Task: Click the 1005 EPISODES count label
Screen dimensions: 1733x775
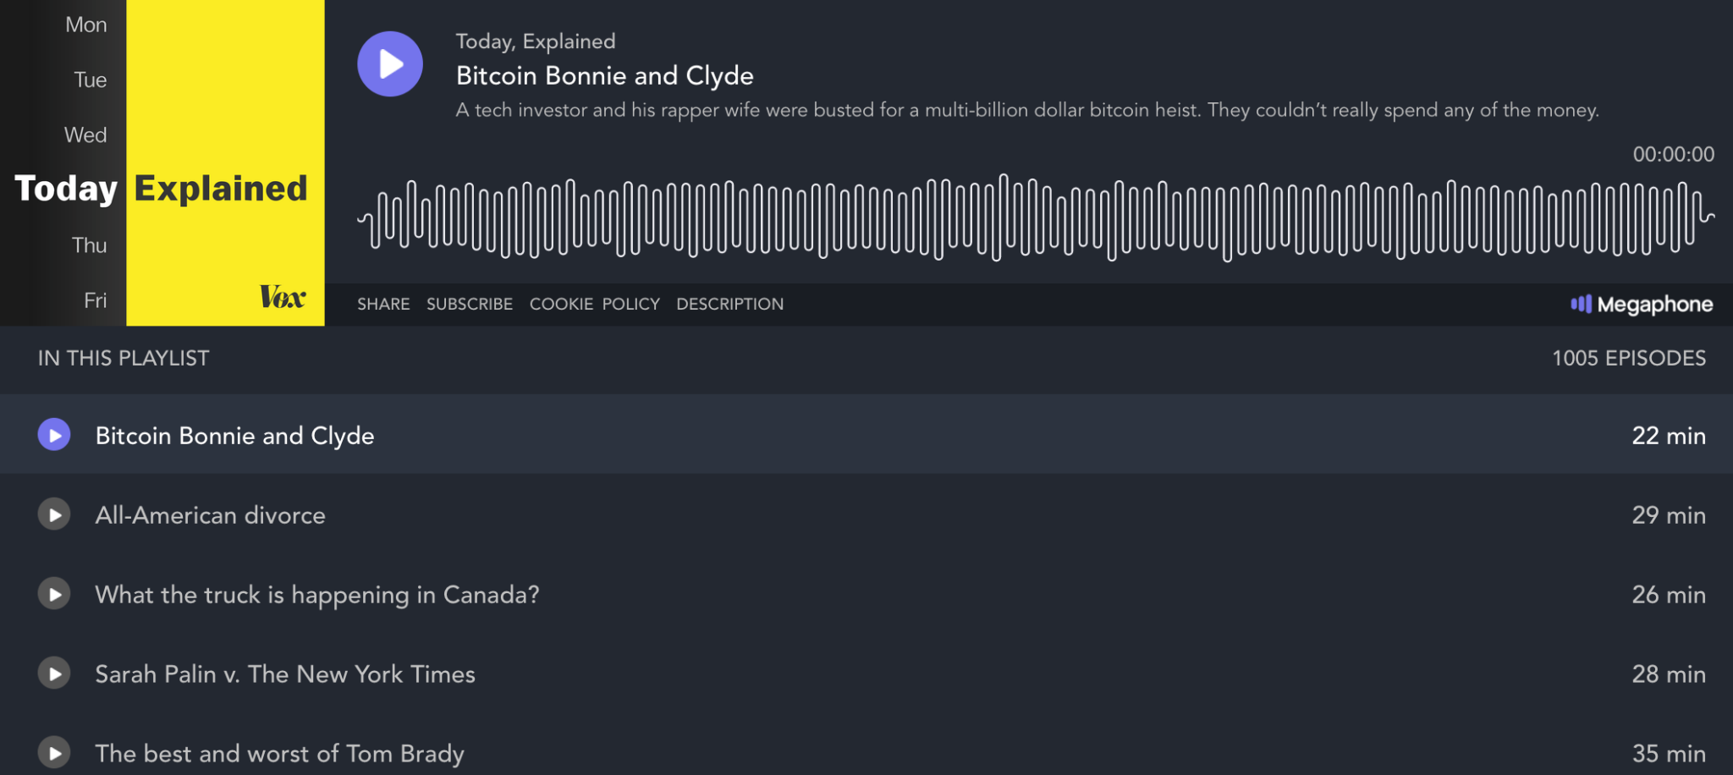Action: [x=1628, y=358]
